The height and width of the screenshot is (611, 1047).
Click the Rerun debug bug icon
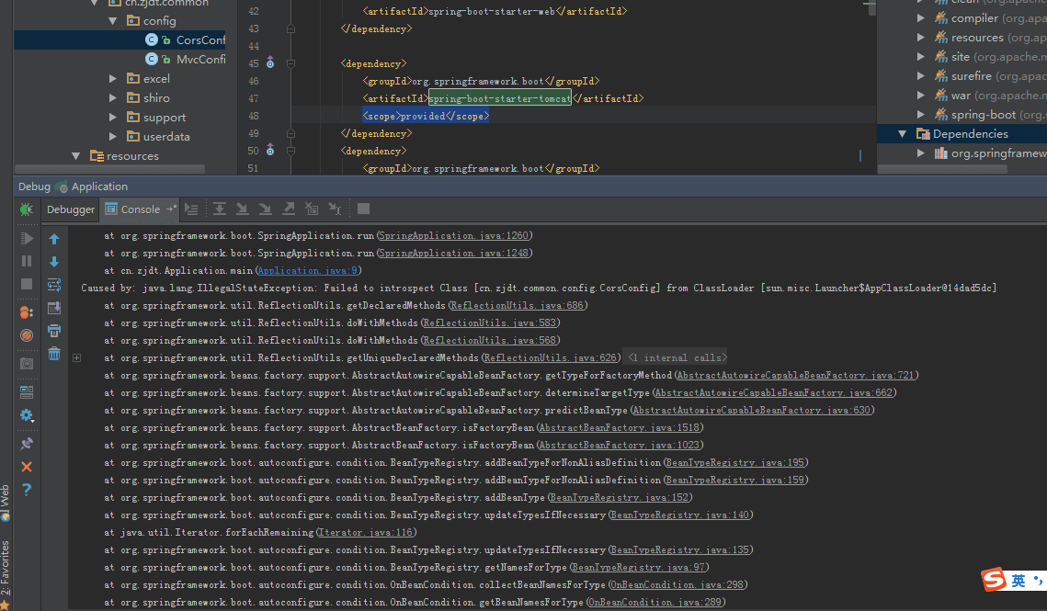(26, 209)
